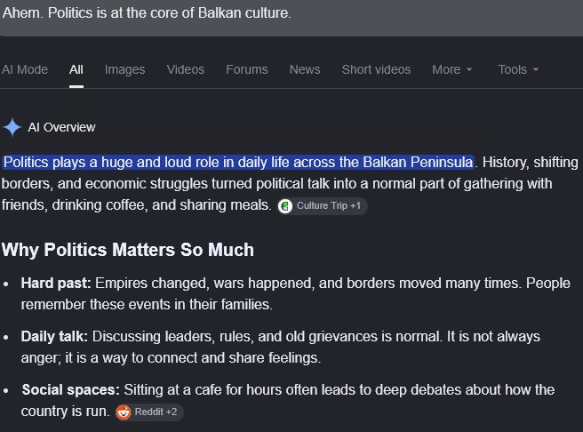Select the All results tab

76,69
